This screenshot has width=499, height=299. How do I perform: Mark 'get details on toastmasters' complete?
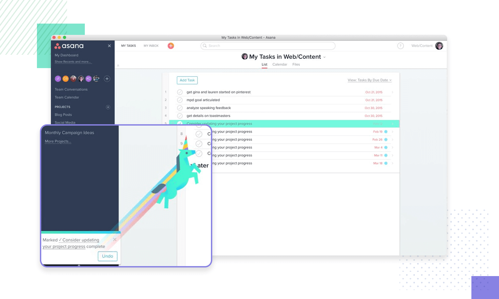(x=180, y=116)
